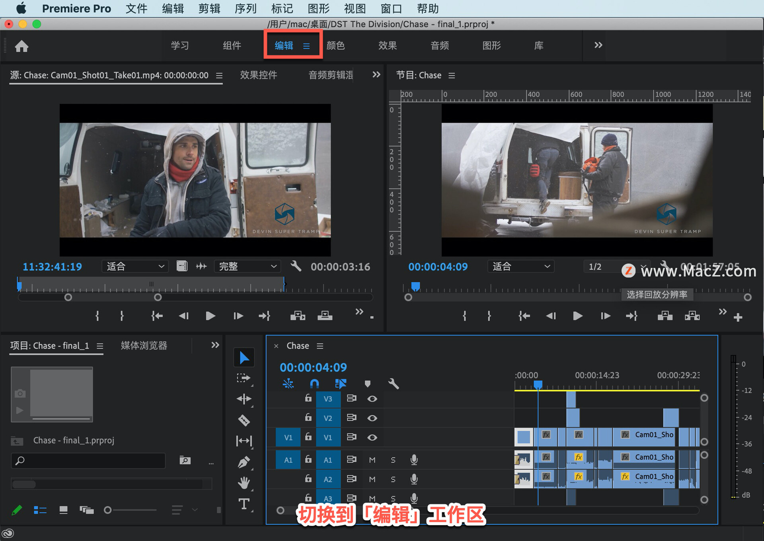Screen dimensions: 764x541
Task: Open the 媒体浏览器 panel tab
Action: 144,346
